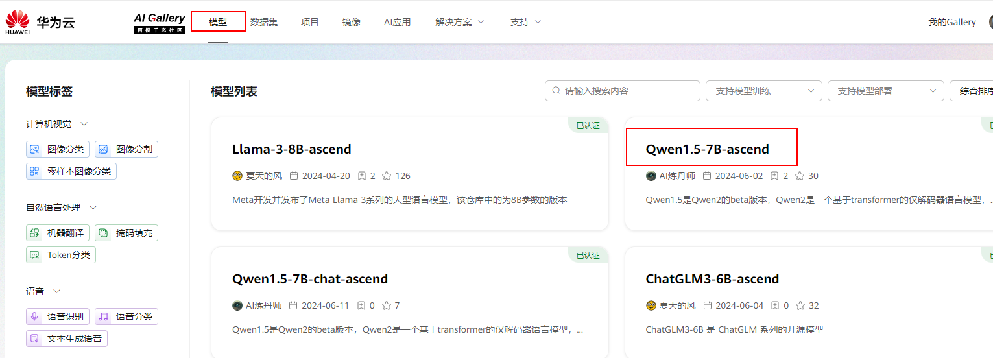Image resolution: width=993 pixels, height=358 pixels.
Task: Open the 支持模型部署 dropdown
Action: (x=886, y=91)
